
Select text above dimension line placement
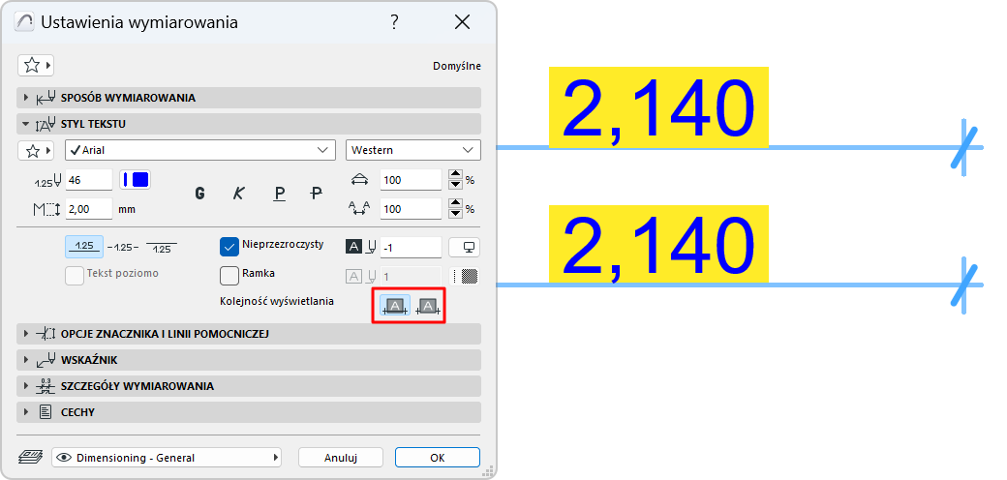click(83, 247)
